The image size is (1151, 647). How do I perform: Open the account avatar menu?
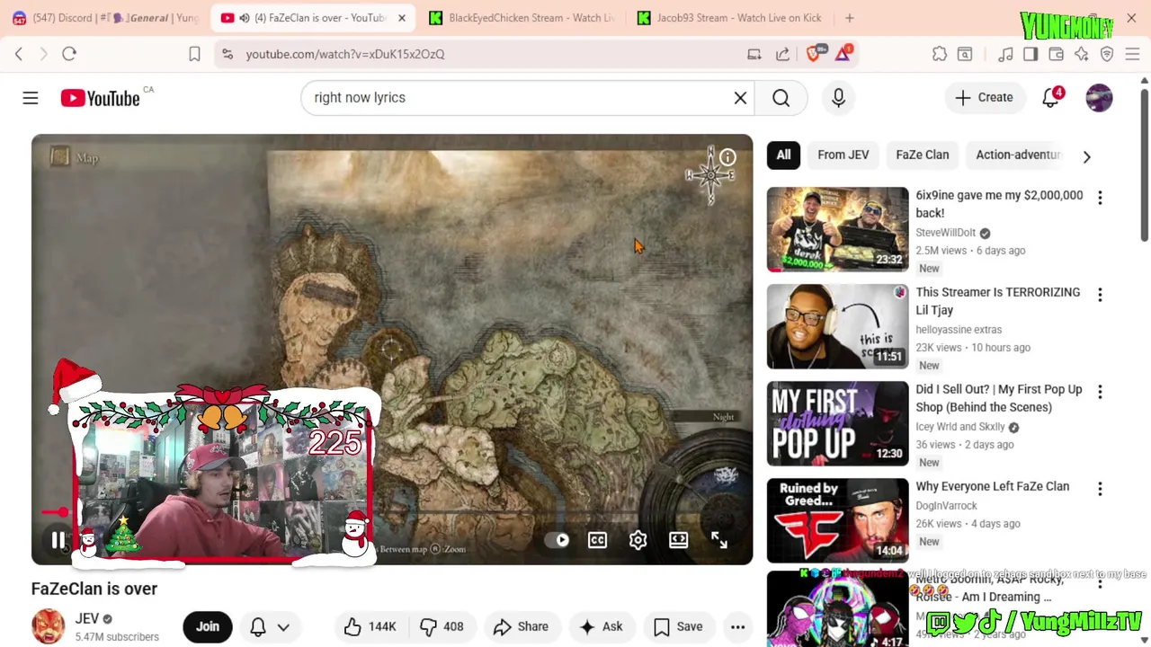[x=1099, y=97]
